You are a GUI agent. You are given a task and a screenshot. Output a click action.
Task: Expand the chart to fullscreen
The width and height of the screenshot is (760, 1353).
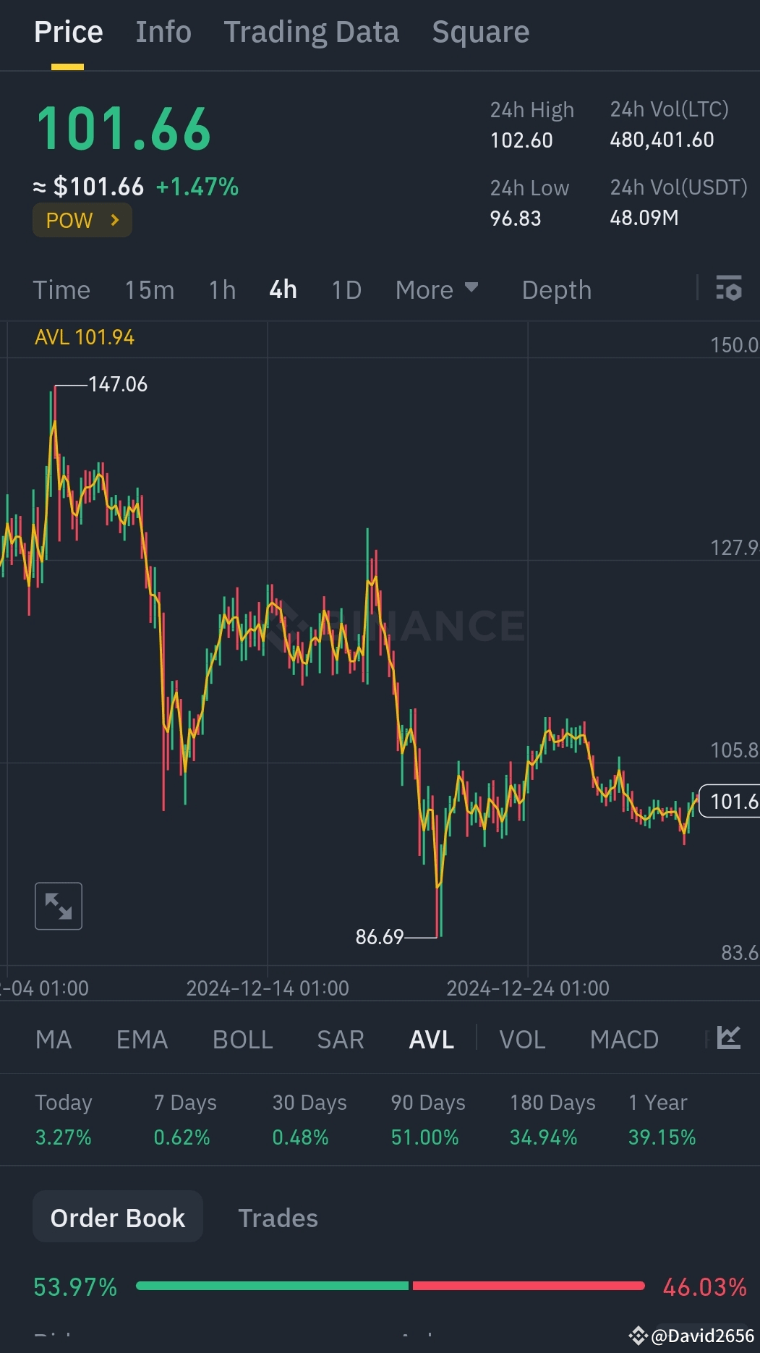[x=58, y=906]
